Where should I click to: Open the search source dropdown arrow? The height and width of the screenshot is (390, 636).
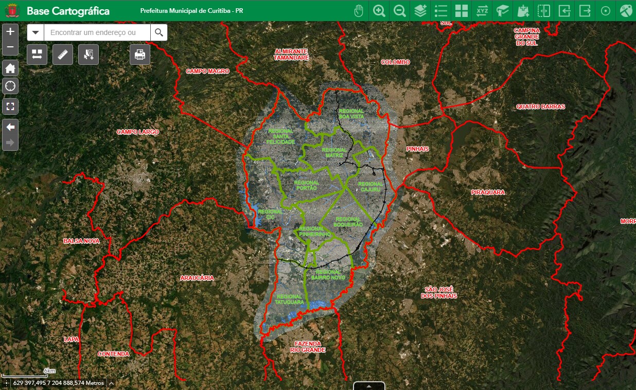point(36,32)
